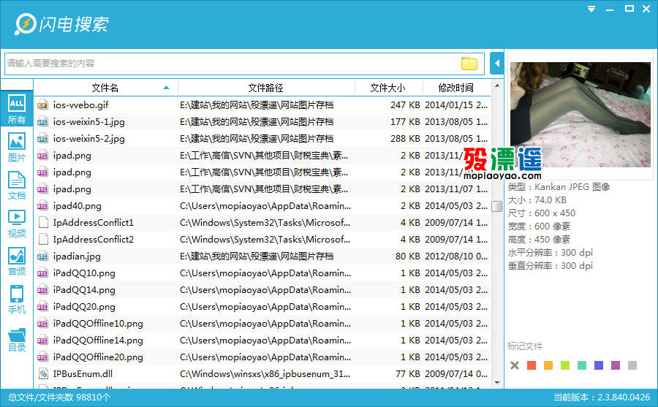The height and width of the screenshot is (407, 658).
Task: Click size 247 KB of ios-wvebo.gif
Action: (405, 105)
